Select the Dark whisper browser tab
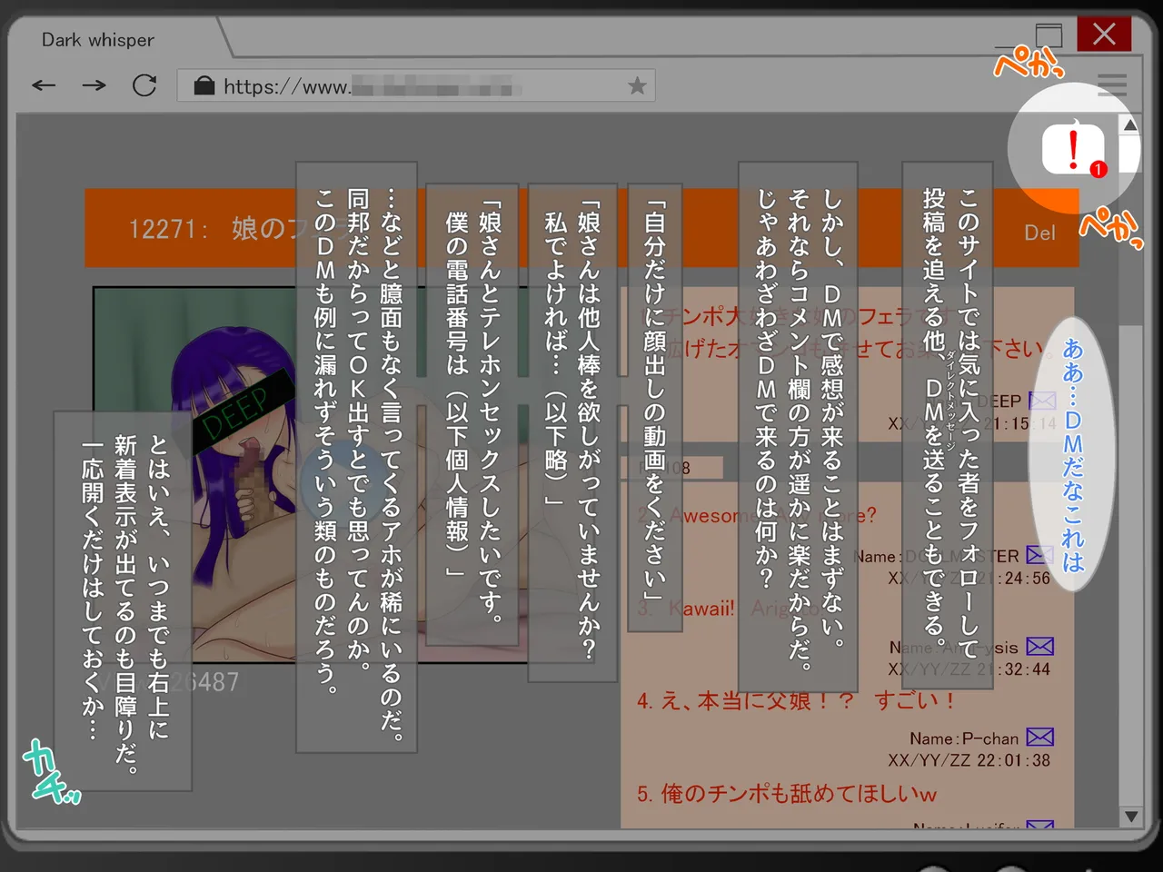This screenshot has width=1163, height=872. (x=97, y=39)
